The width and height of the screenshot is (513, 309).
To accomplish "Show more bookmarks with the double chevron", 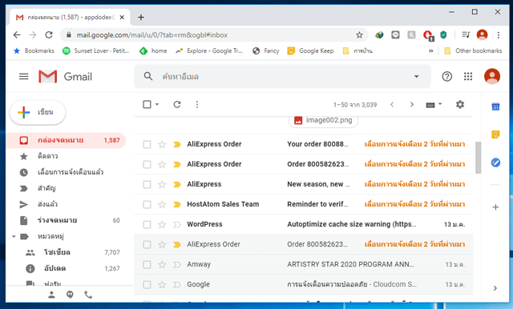I will pyautogui.click(x=431, y=50).
